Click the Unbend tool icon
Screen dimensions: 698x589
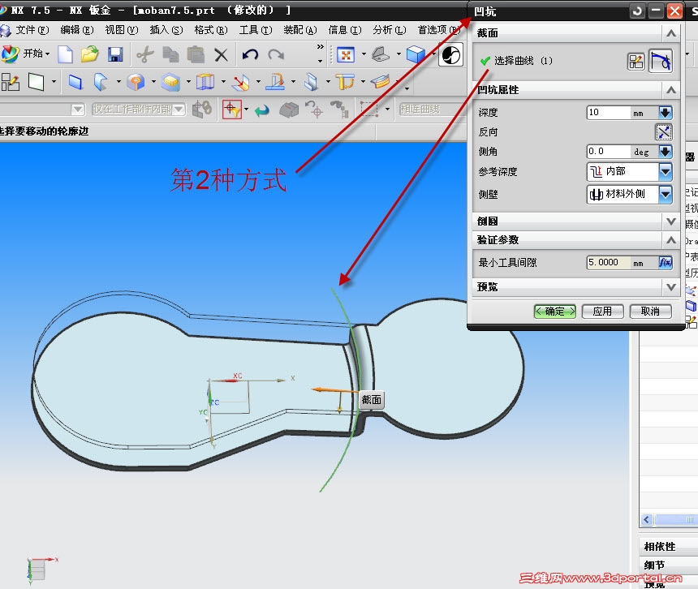(241, 82)
